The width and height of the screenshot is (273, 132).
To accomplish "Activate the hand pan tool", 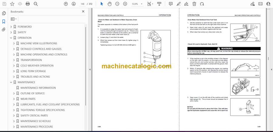I will [x=110, y=4].
